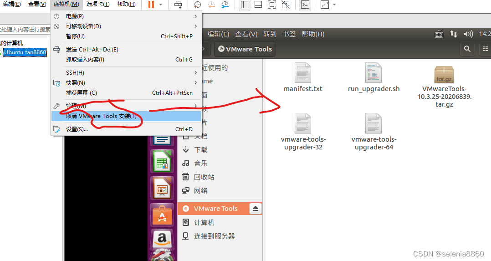Open Ubuntu Software Center from launcher

(162, 215)
